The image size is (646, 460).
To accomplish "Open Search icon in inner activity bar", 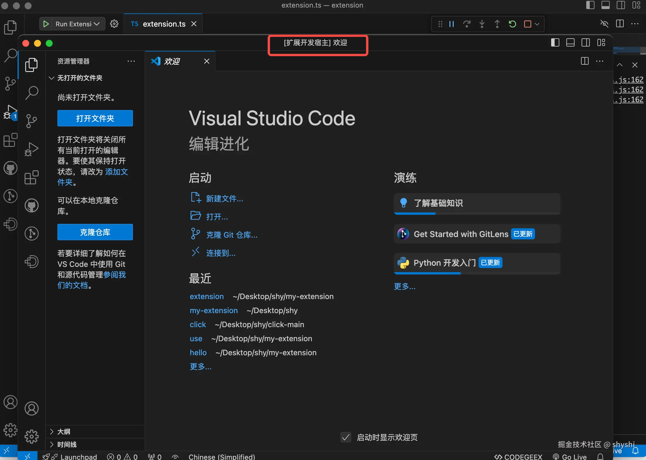I will 32,93.
